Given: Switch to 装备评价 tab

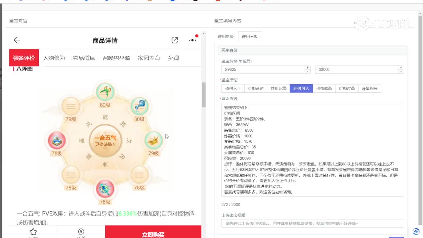Looking at the screenshot, I should tap(24, 58).
